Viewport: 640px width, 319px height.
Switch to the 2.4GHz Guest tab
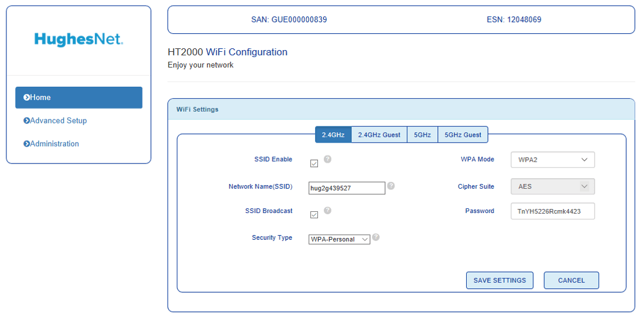point(379,134)
